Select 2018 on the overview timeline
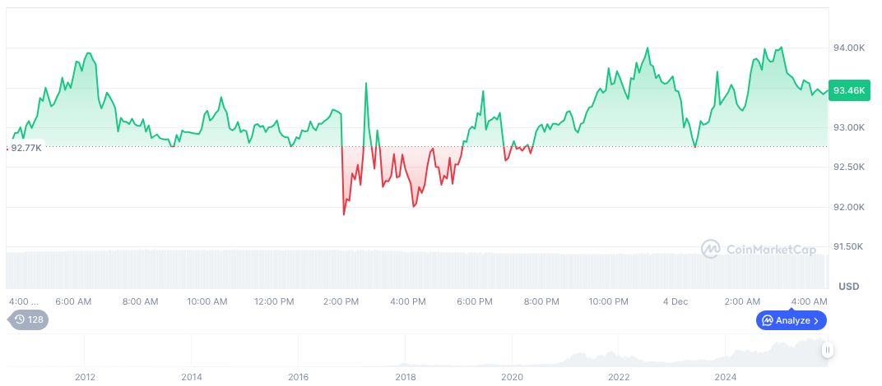882x386 pixels. point(406,377)
